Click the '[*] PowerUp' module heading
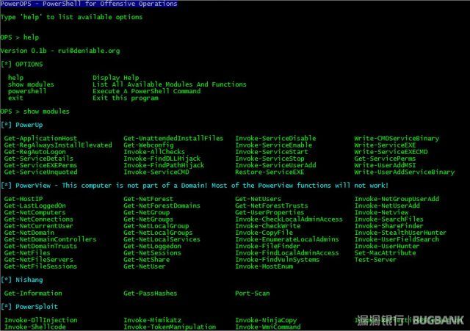Screen dimensions: 470x331 click(22, 125)
